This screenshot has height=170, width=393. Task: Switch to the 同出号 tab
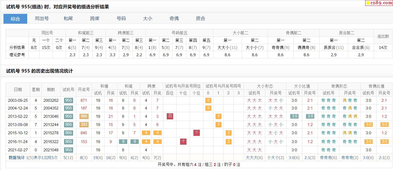click(42, 19)
